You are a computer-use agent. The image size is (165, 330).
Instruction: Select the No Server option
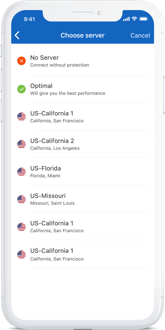coord(82,61)
